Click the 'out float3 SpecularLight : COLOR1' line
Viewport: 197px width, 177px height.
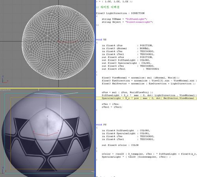tap(127, 63)
